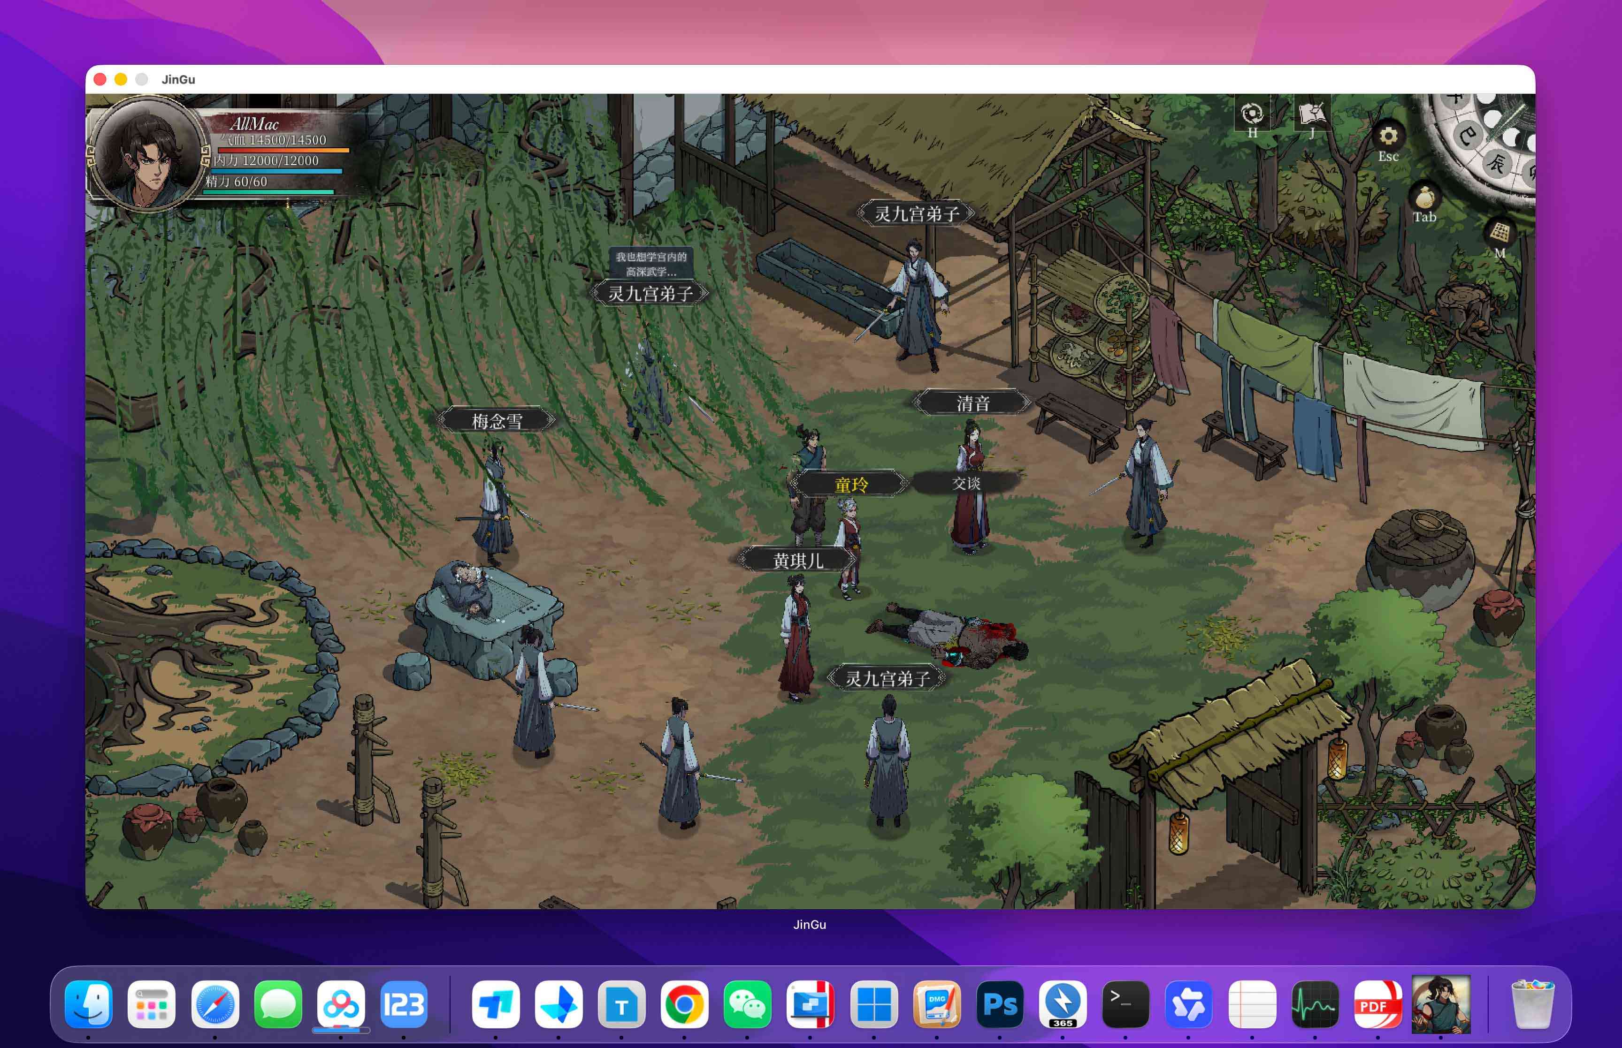Image resolution: width=1622 pixels, height=1048 pixels.
Task: Open Launchpad from the dock
Action: tap(151, 1004)
